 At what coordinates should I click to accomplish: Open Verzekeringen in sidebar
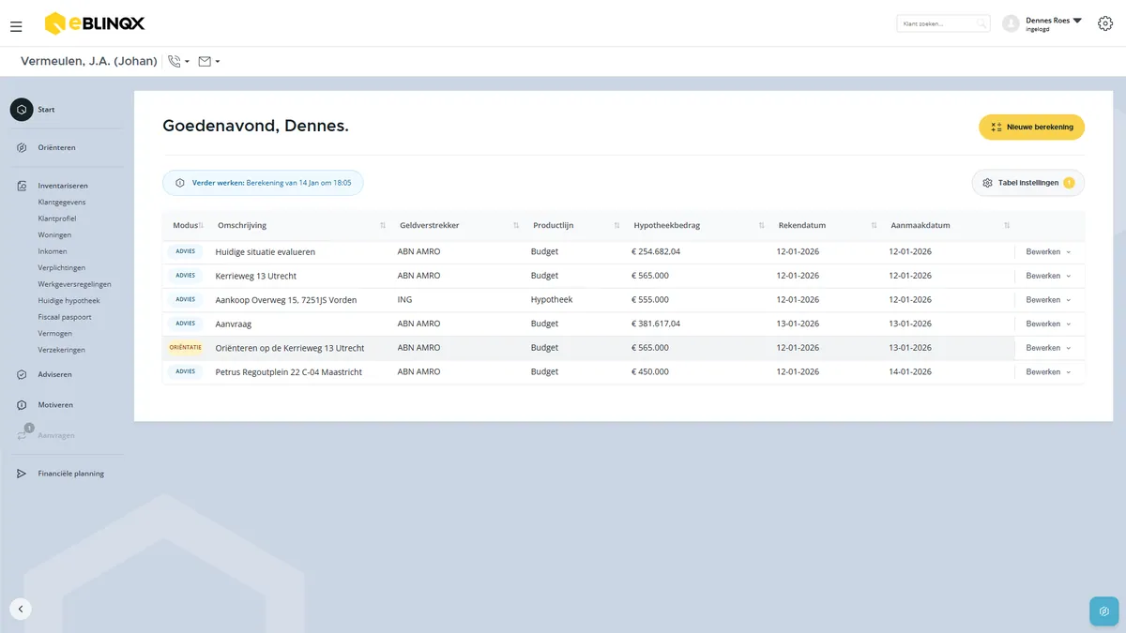tap(62, 350)
